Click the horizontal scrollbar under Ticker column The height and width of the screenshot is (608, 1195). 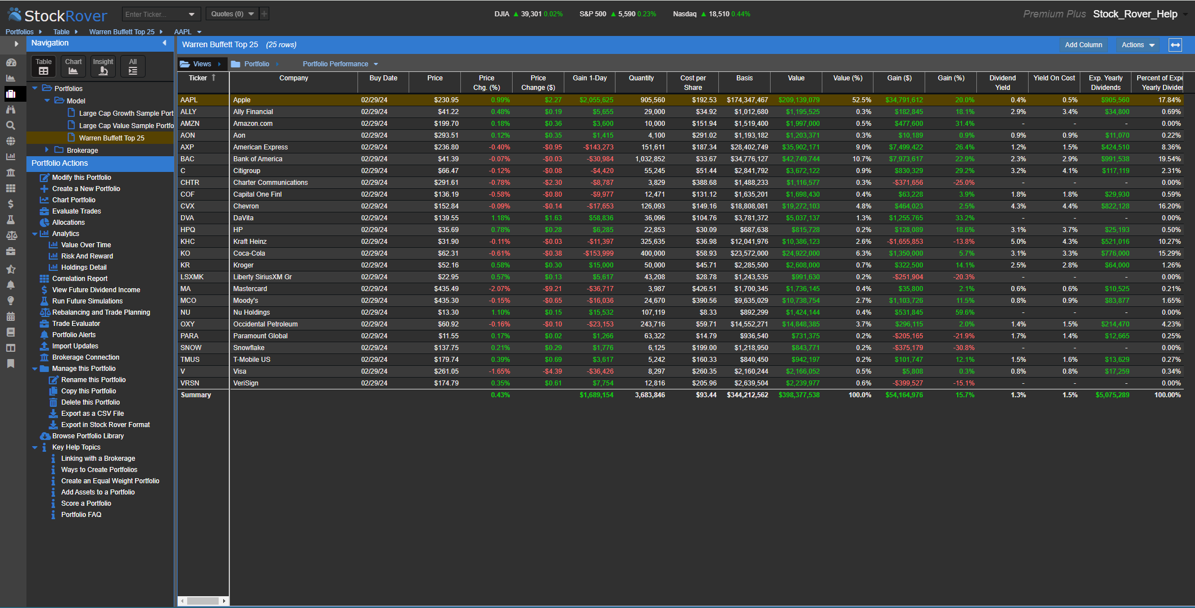click(203, 601)
